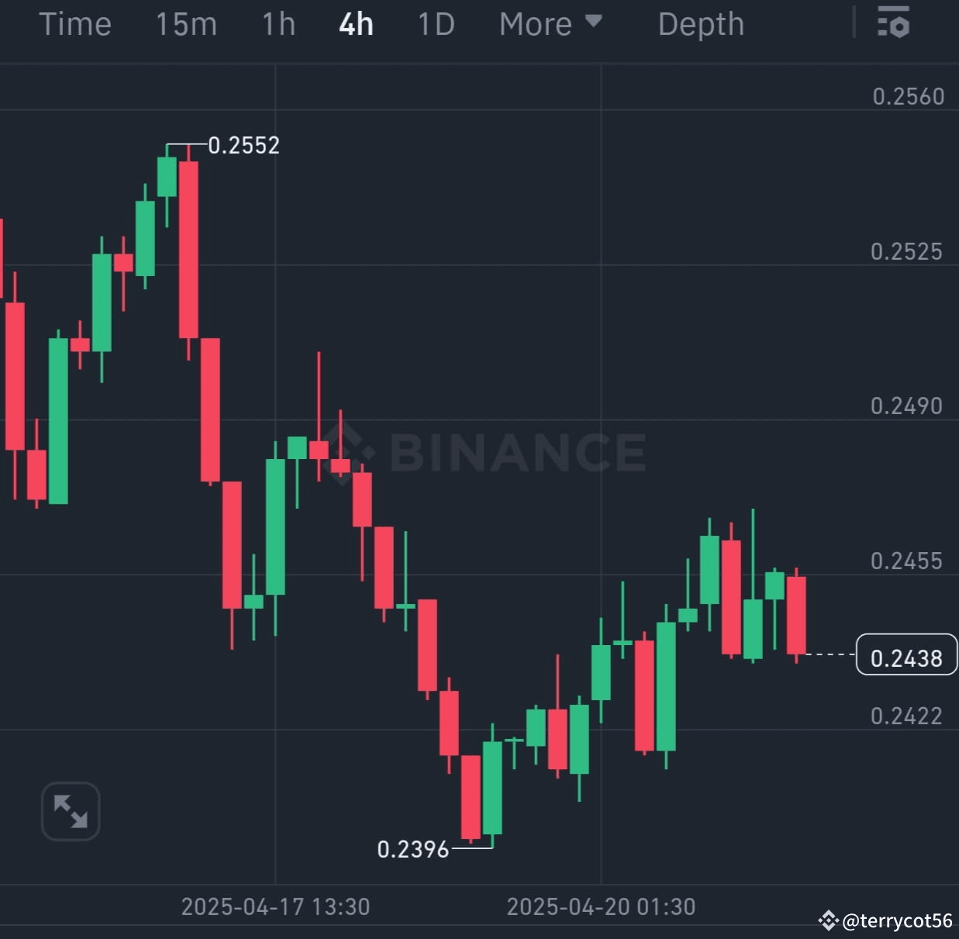Select the 1D timeframe tab

435,24
